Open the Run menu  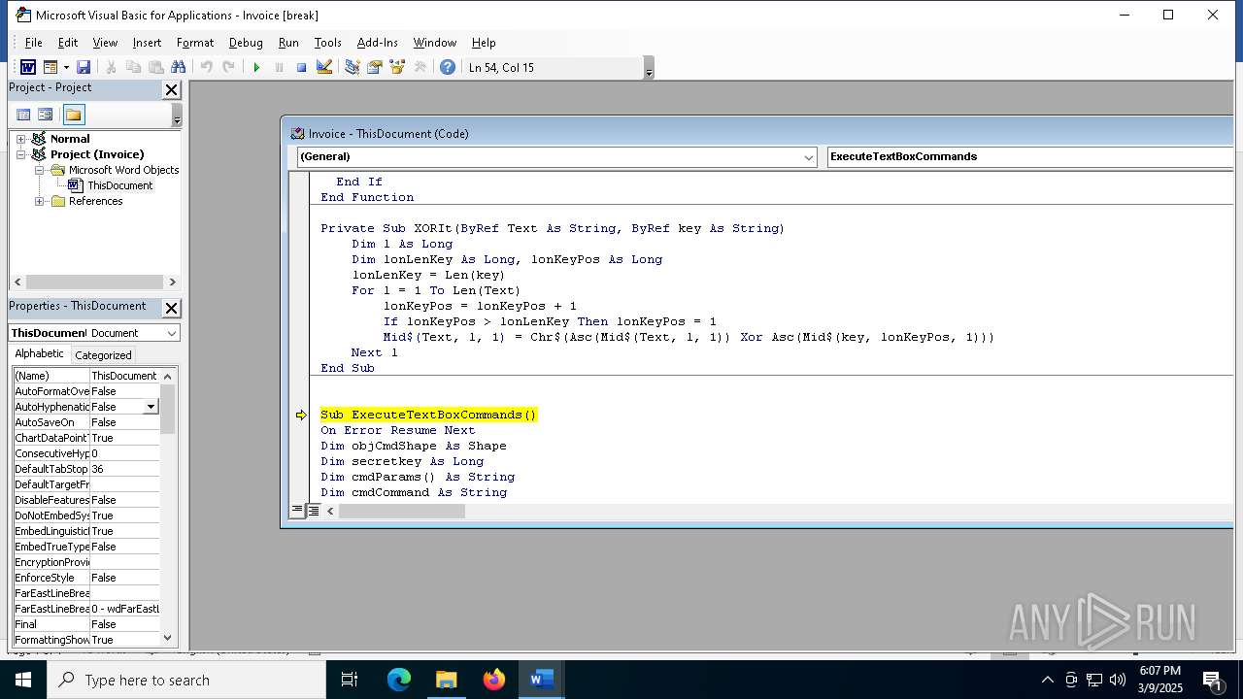[x=288, y=43]
